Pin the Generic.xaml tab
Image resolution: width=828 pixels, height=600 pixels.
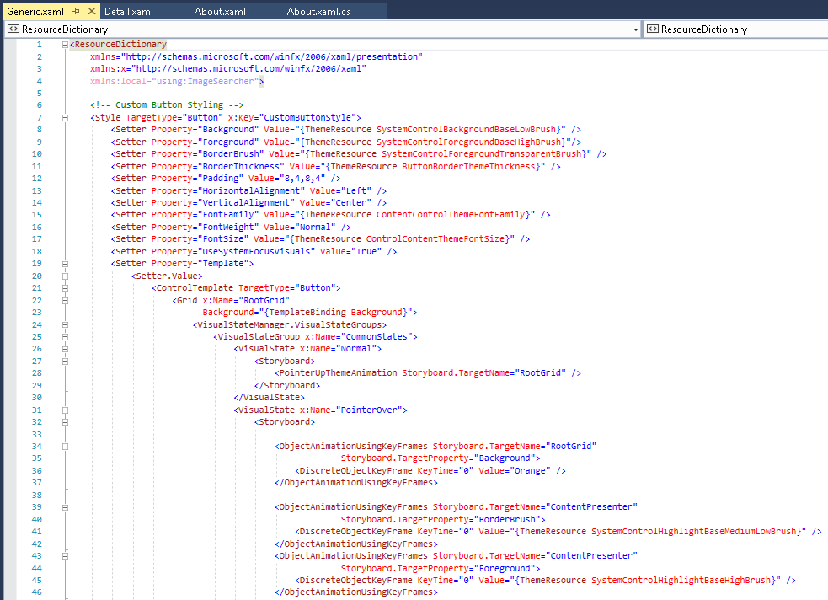tap(76, 11)
